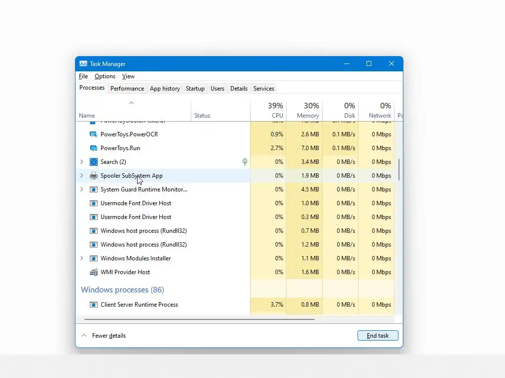The image size is (505, 378).
Task: Click the 3.7% CPU value
Action: [x=277, y=305]
